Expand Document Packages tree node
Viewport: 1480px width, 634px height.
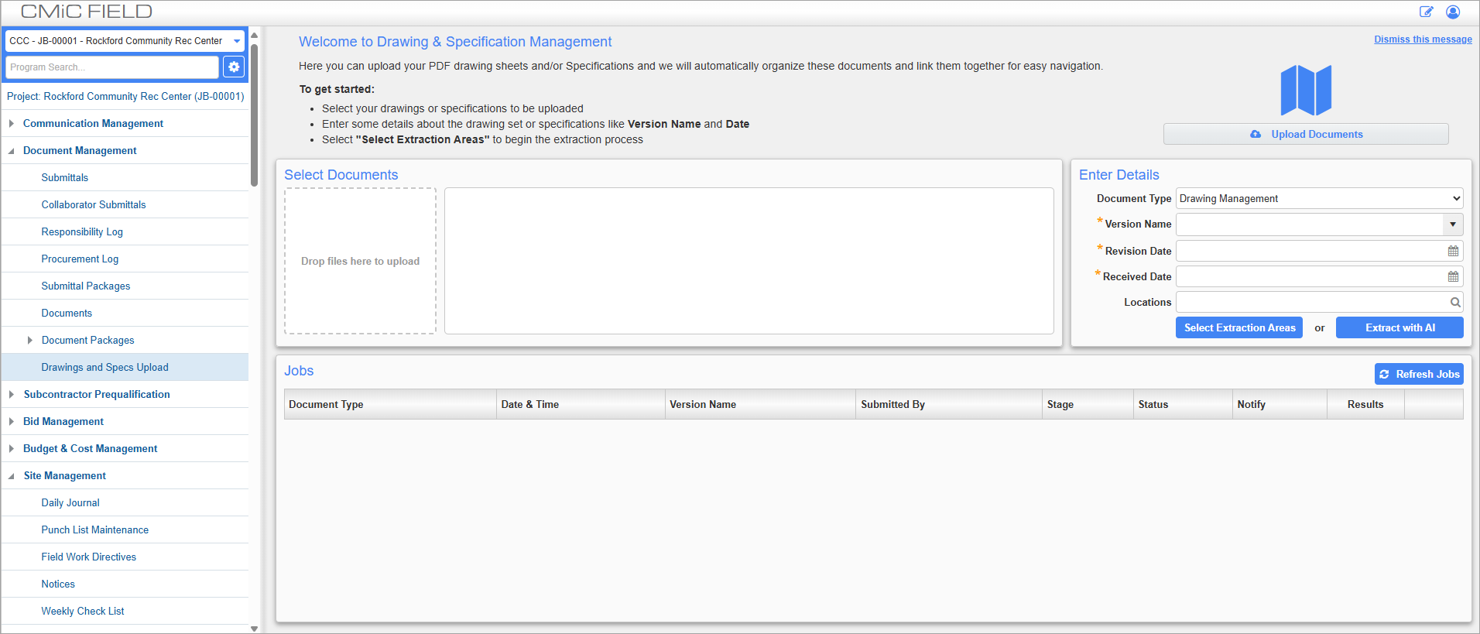coord(30,340)
